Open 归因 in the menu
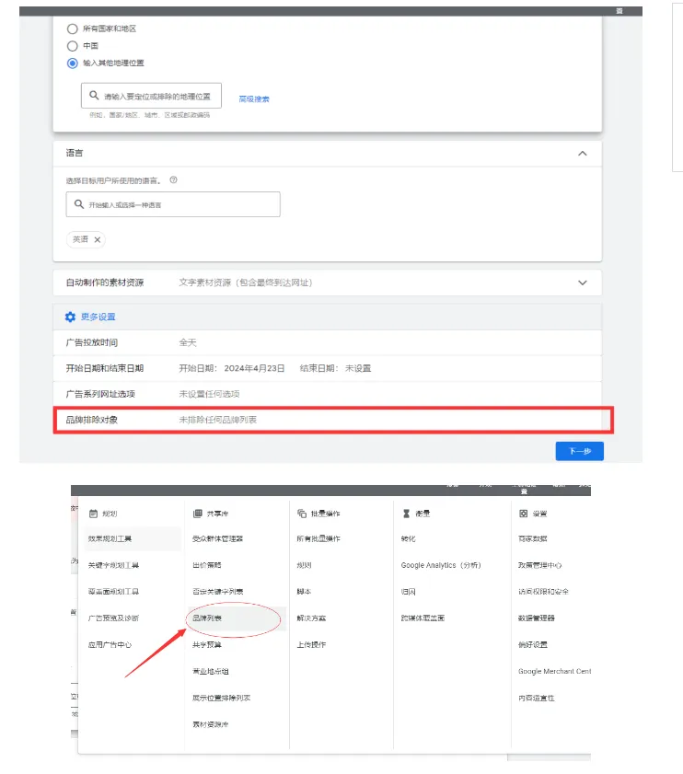 coord(408,592)
